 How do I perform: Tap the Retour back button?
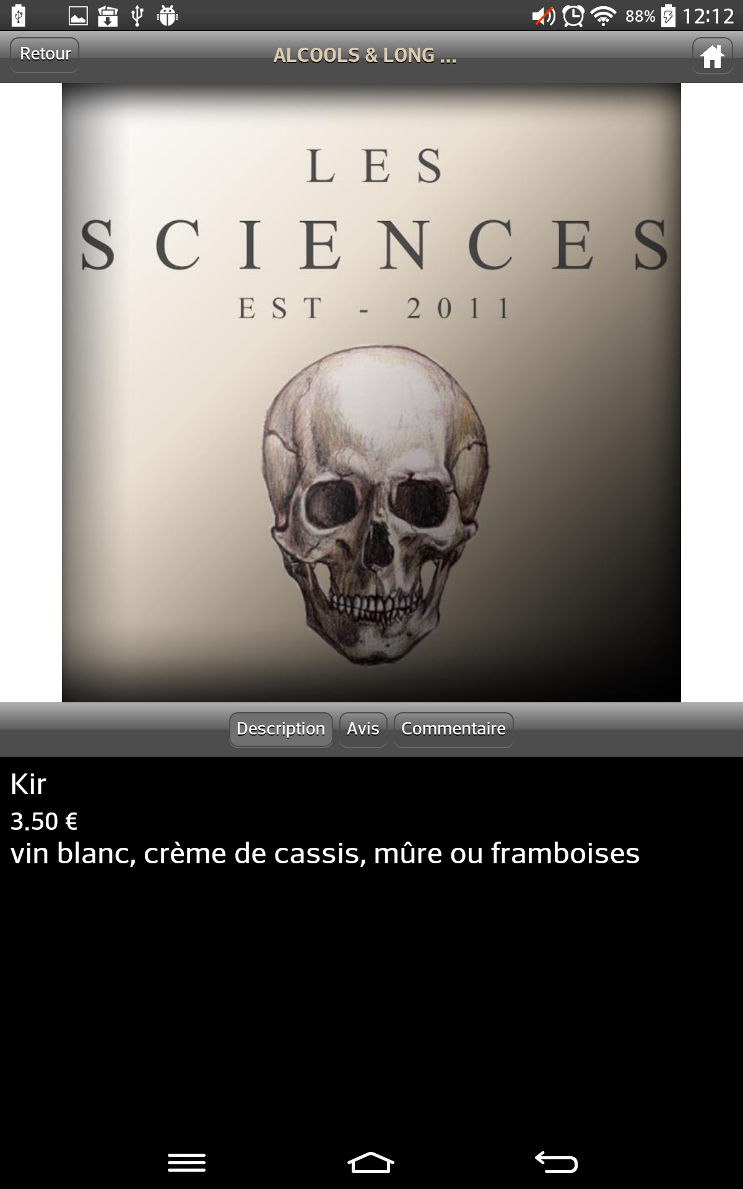pos(45,54)
